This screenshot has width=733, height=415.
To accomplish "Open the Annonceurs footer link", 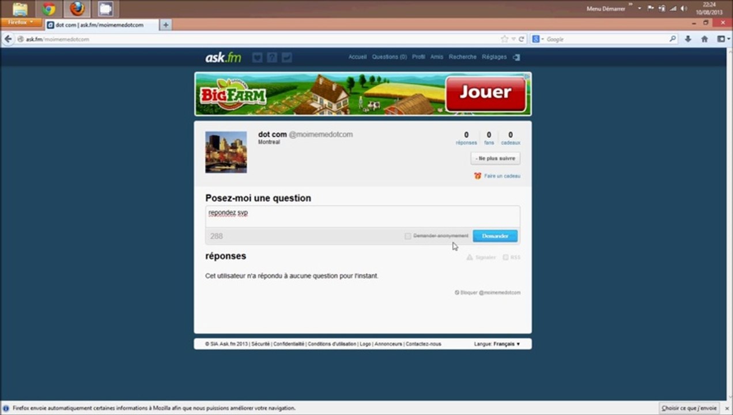I will click(x=388, y=344).
